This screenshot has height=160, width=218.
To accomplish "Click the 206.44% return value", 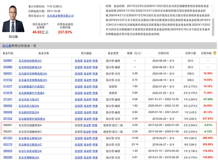I will click(208, 138).
